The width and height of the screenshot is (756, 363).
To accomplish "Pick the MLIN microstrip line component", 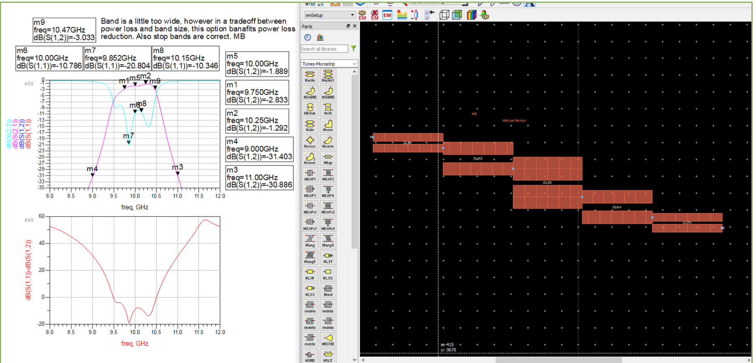I will [x=310, y=274].
